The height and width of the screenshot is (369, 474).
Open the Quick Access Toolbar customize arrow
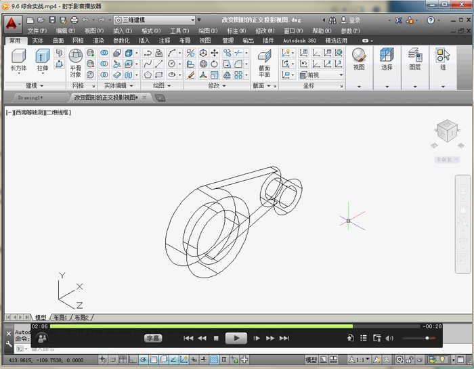point(199,20)
